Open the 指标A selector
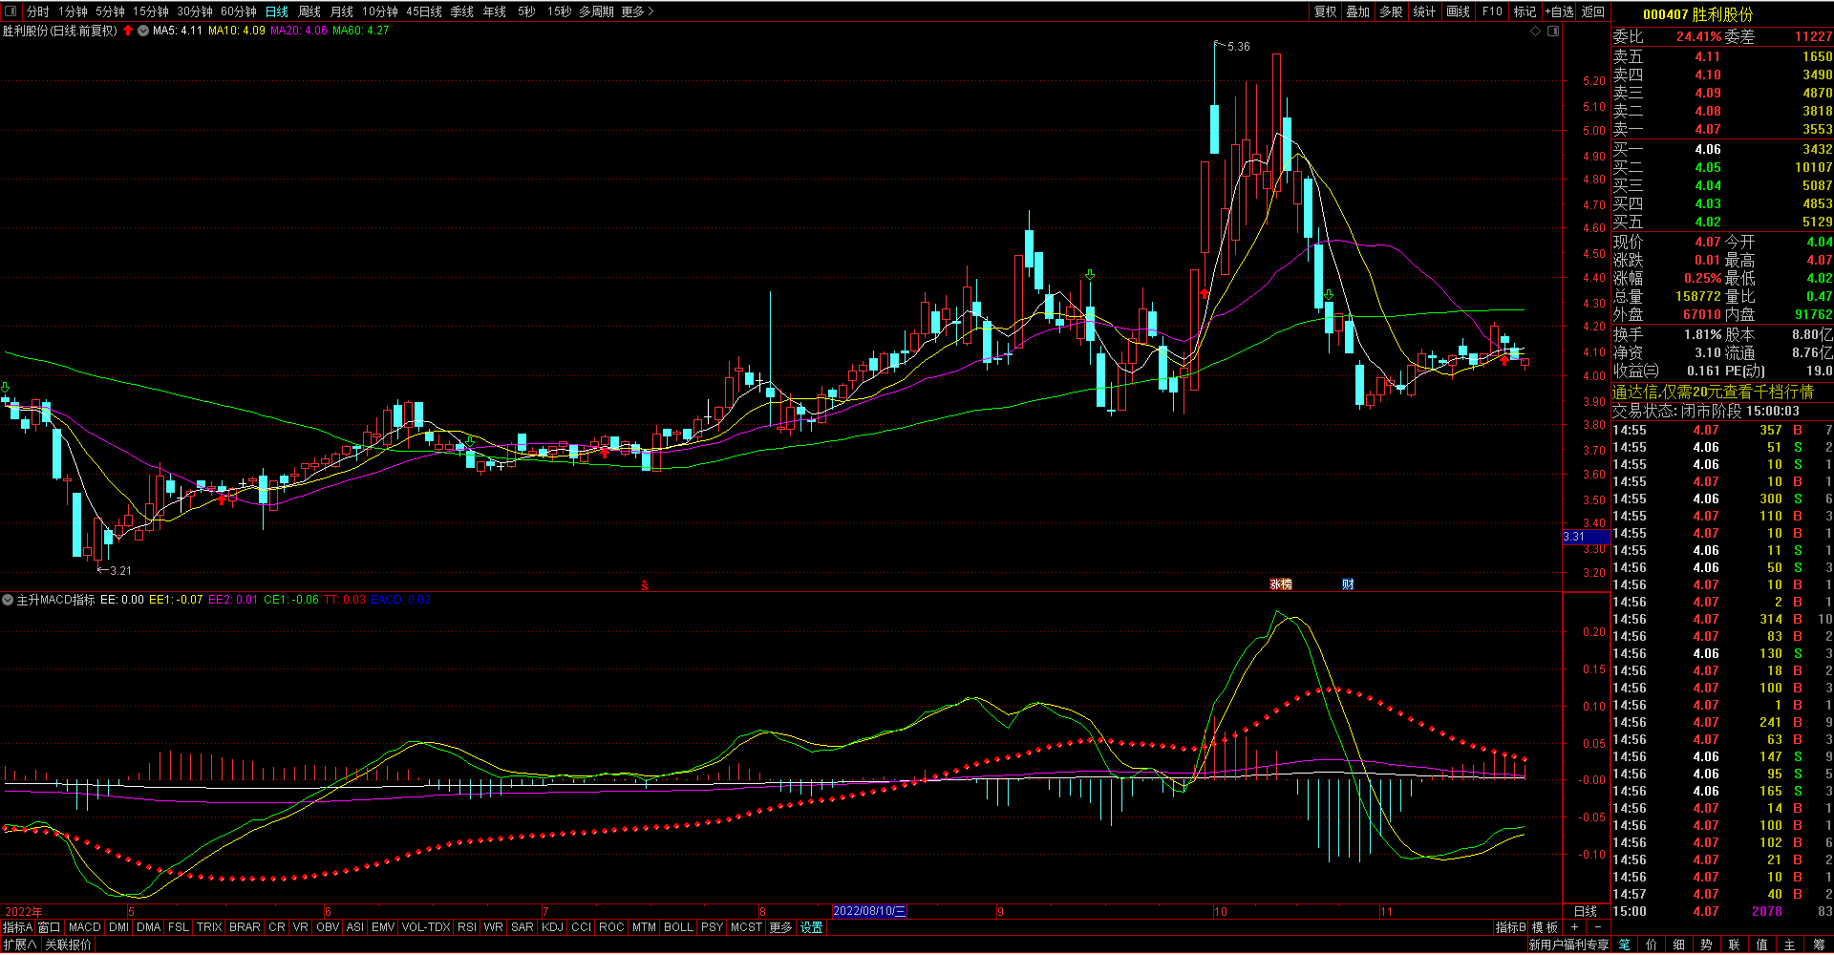 (x=17, y=927)
